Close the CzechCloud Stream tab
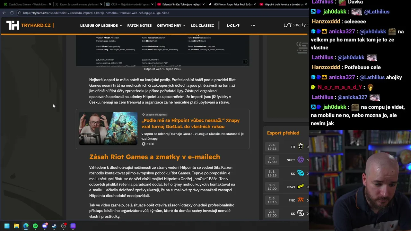 50,4
